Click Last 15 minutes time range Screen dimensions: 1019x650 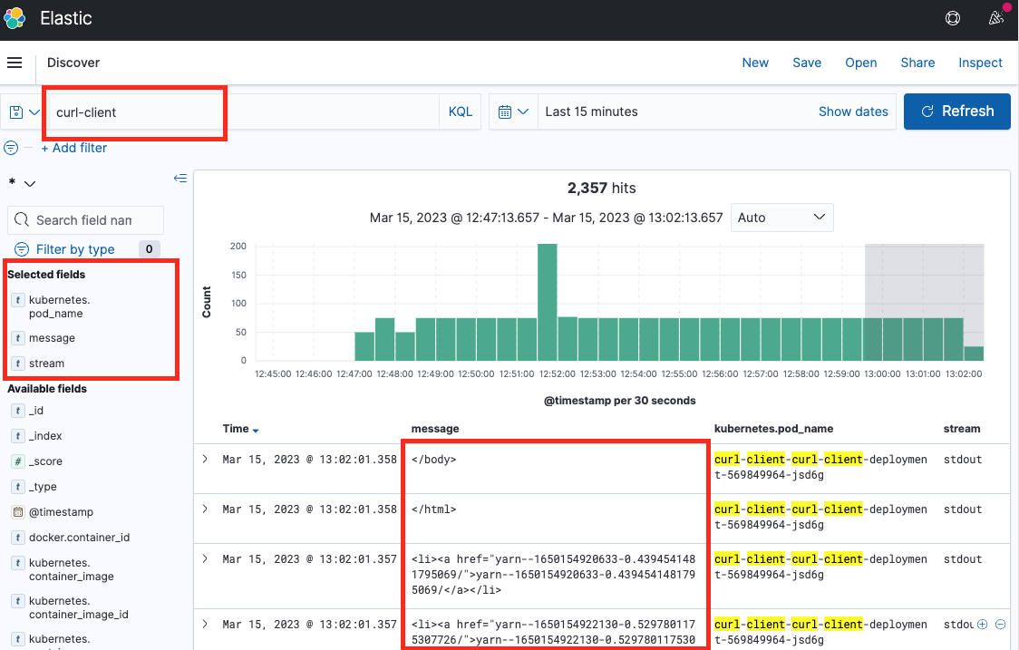click(591, 112)
